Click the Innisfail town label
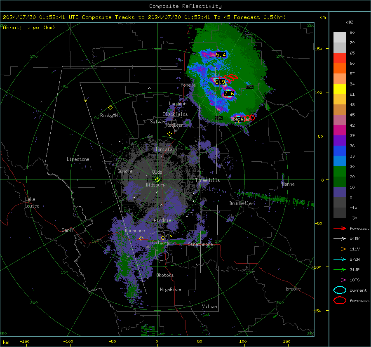 (166, 149)
